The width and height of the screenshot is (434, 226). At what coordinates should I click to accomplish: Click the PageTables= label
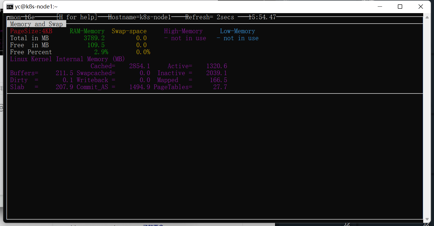[x=173, y=87]
